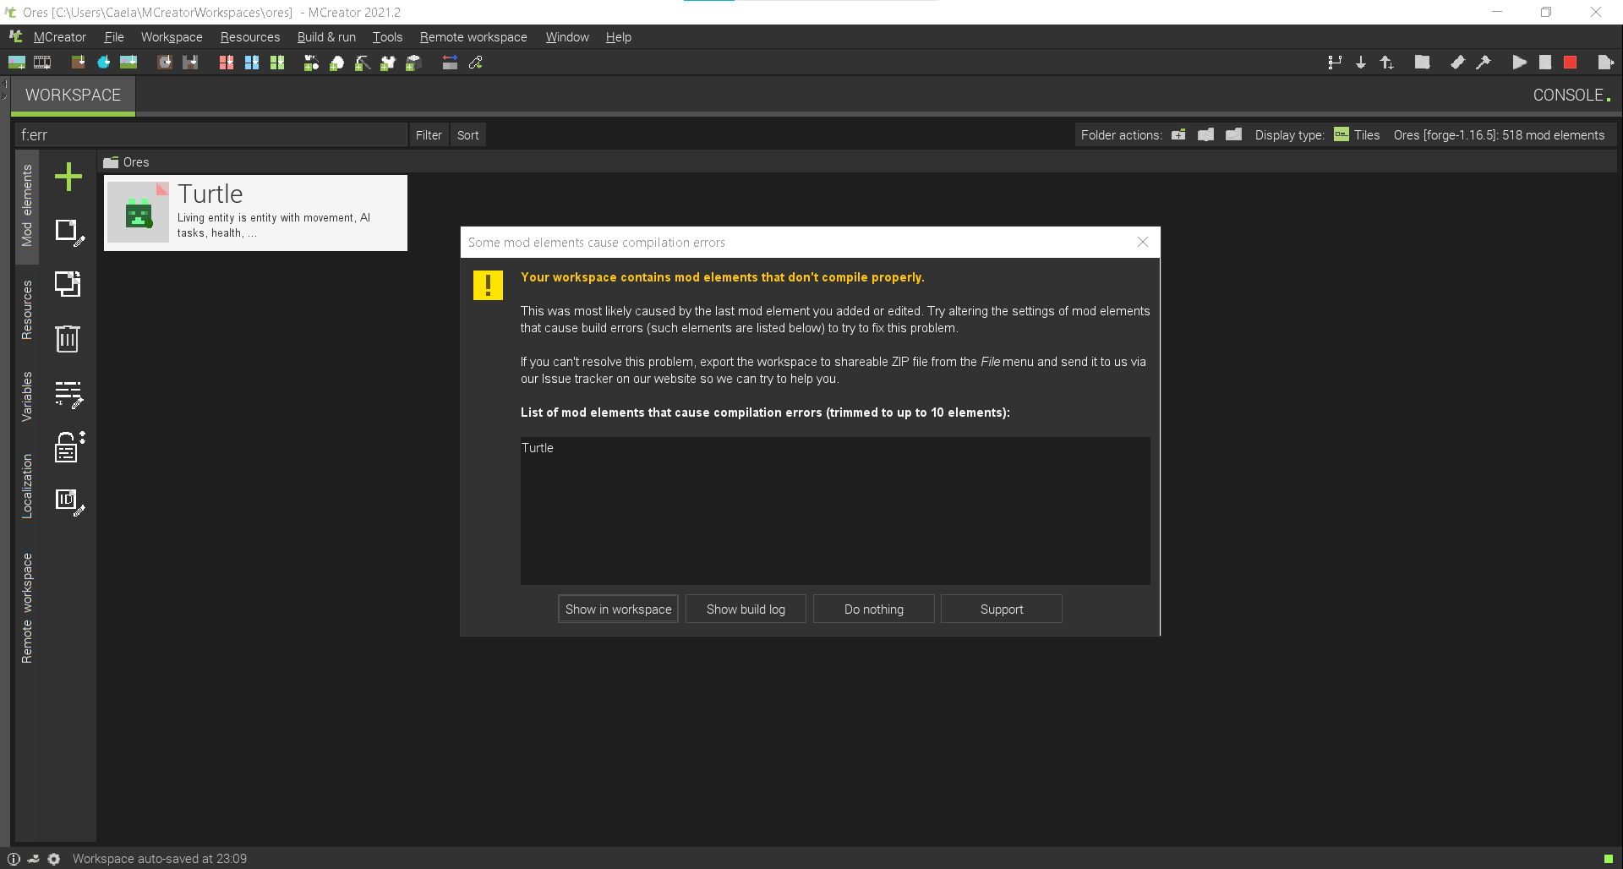
Task: Open the Build & run menu
Action: 326,37
